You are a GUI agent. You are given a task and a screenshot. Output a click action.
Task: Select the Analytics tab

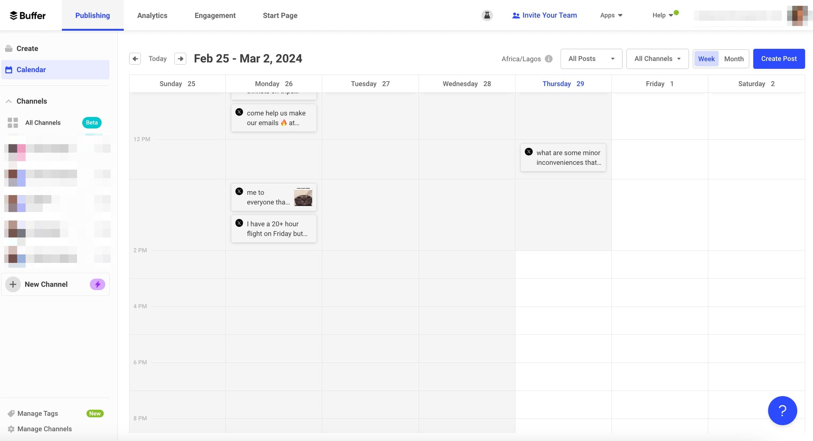(151, 15)
